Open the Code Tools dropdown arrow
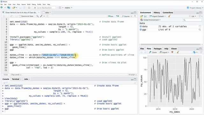 44,16
